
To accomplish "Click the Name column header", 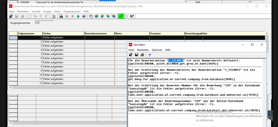I will point(132,33).
